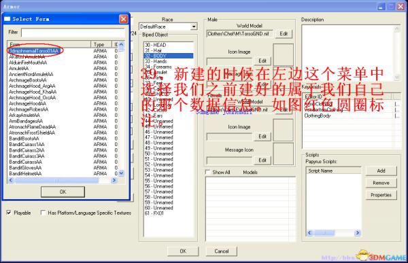Toggle the Show All checkbox
This screenshot has width=408, height=263.
(x=207, y=172)
